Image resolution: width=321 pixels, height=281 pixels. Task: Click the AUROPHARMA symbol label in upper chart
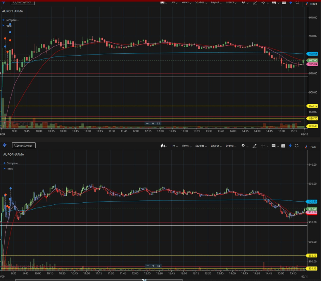coord(12,11)
